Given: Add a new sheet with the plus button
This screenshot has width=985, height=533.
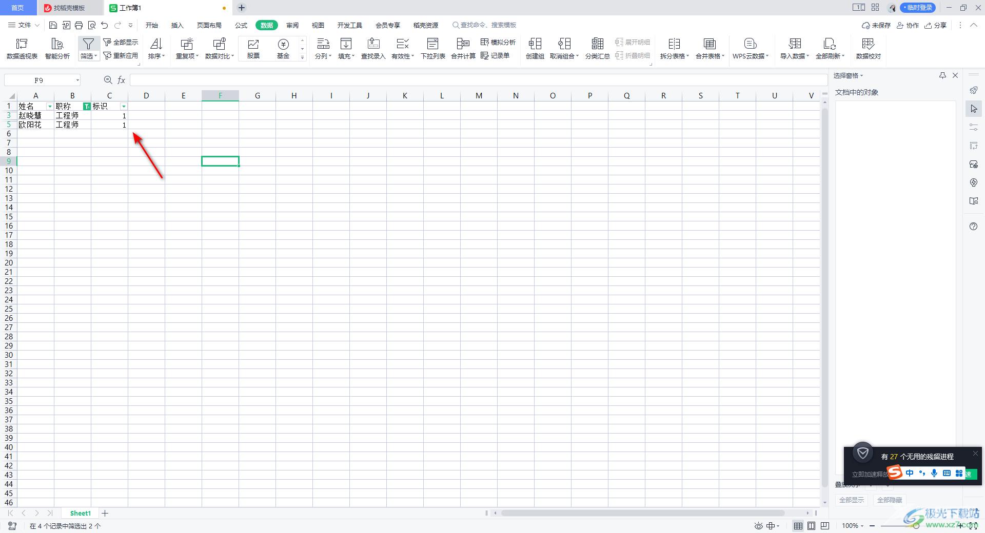Looking at the screenshot, I should tap(105, 513).
